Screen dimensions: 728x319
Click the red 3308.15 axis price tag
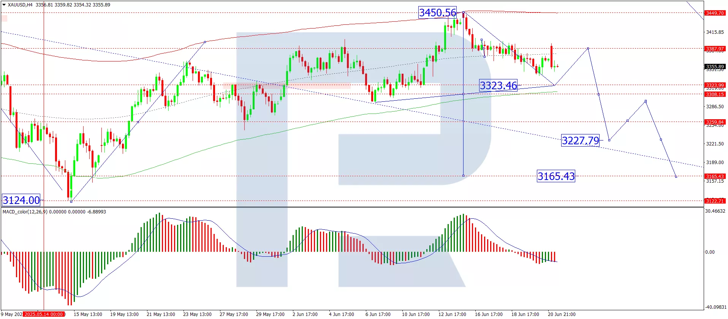pyautogui.click(x=715, y=94)
